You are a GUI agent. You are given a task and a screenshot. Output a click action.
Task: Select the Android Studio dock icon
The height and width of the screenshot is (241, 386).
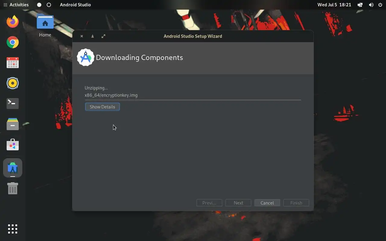click(x=13, y=168)
